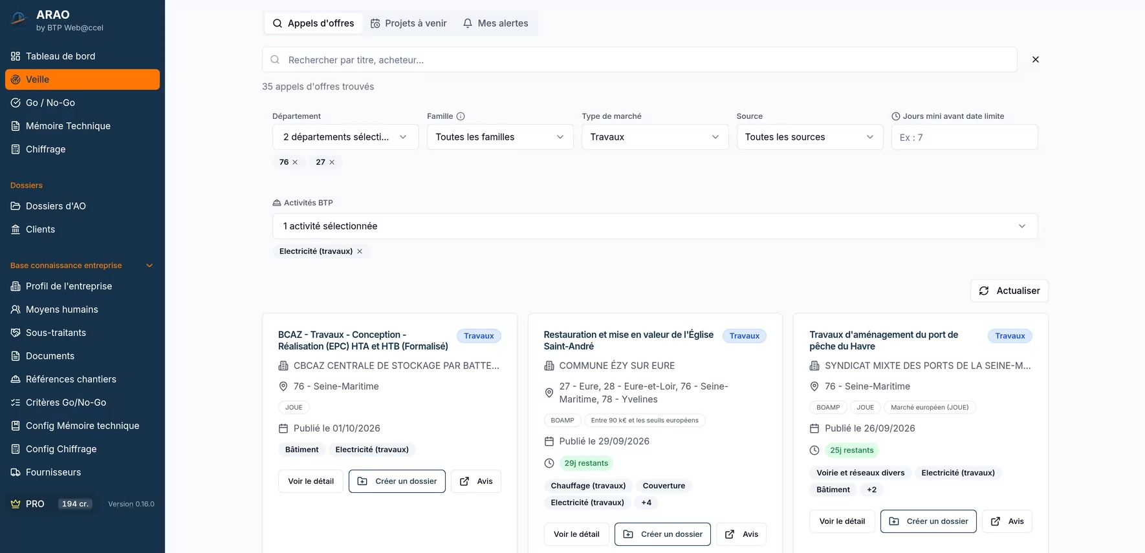1145x553 pixels.
Task: Open Dossiers d'AO folder item
Action: coord(82,206)
